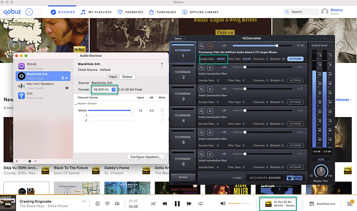This screenshot has height=211, width=357.
Task: Open the gear action menu in Audio Devices
Action: pos(30,161)
